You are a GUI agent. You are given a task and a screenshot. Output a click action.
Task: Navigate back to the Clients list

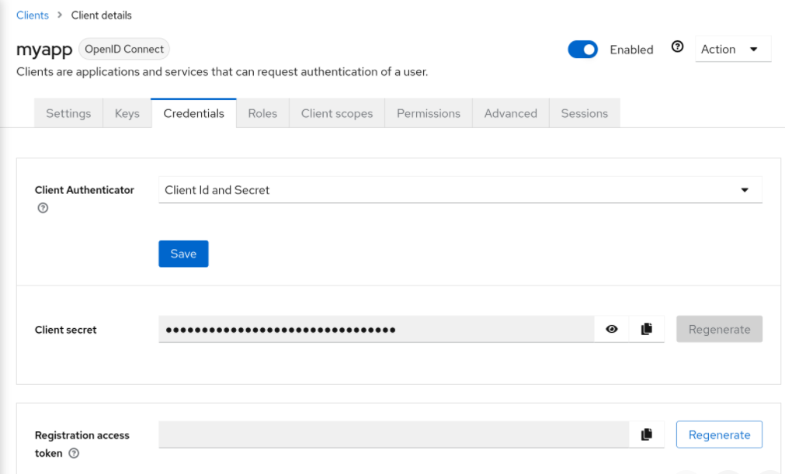point(32,14)
